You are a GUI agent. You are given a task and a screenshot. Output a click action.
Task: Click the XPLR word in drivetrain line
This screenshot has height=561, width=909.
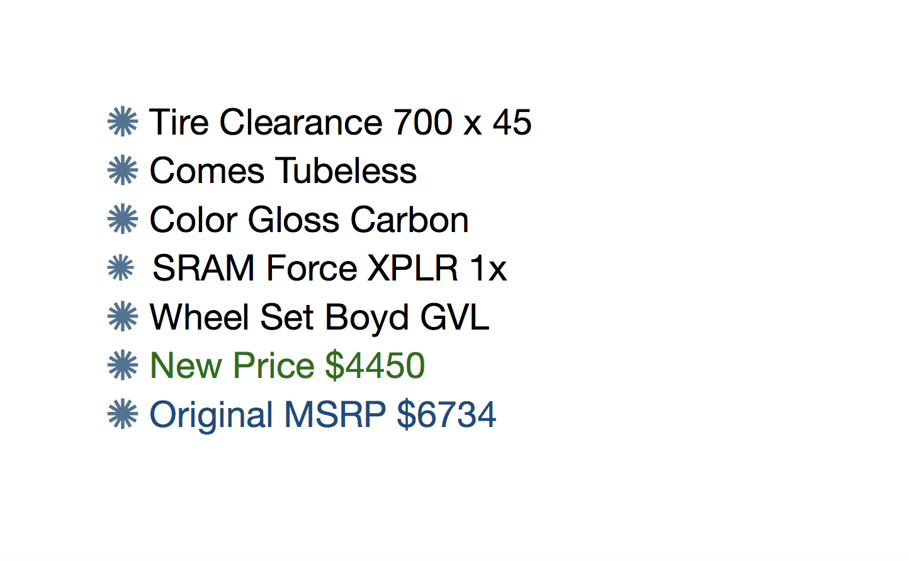tap(412, 269)
